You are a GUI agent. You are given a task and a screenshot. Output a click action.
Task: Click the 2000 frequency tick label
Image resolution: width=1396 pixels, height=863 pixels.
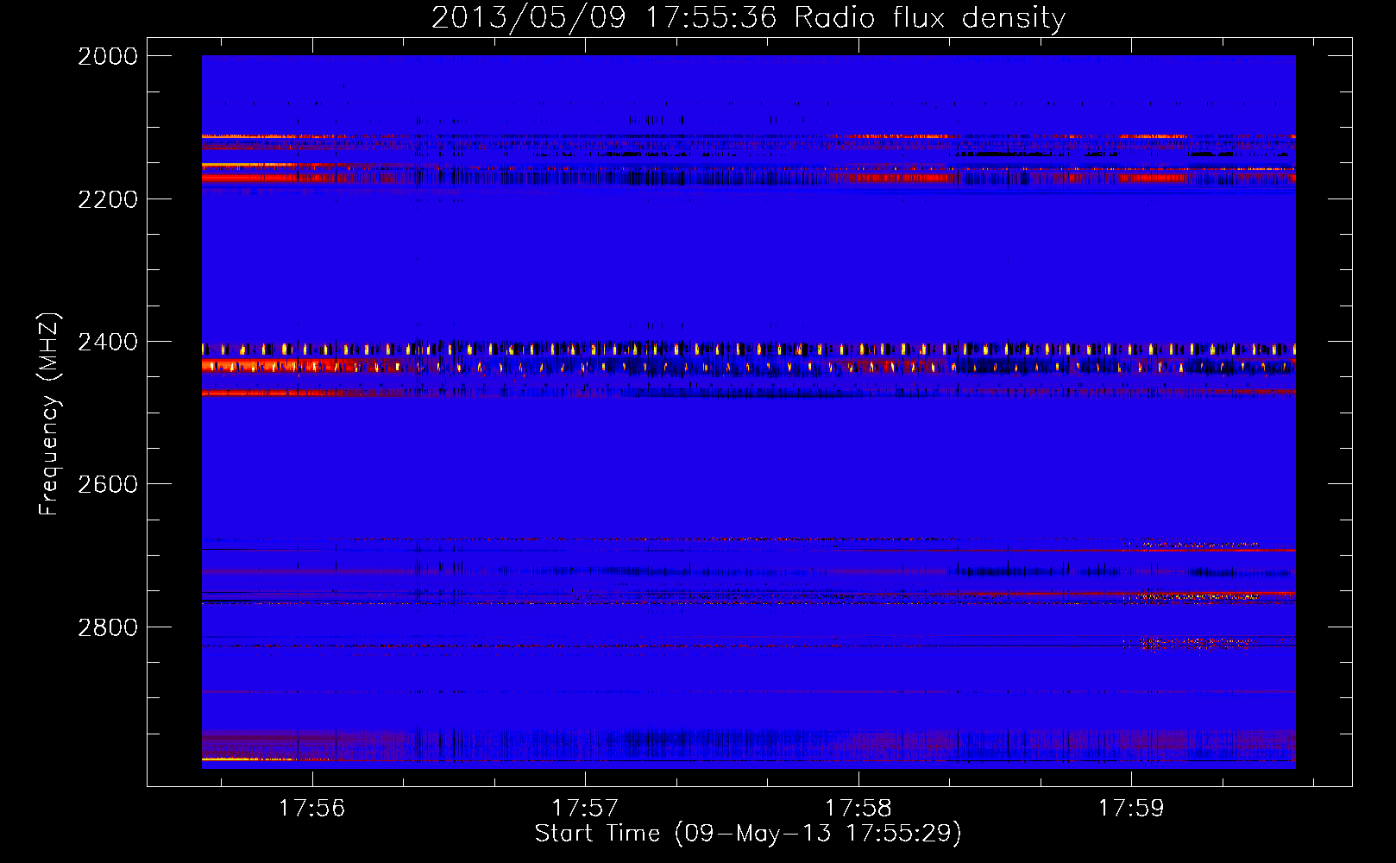[x=108, y=56]
